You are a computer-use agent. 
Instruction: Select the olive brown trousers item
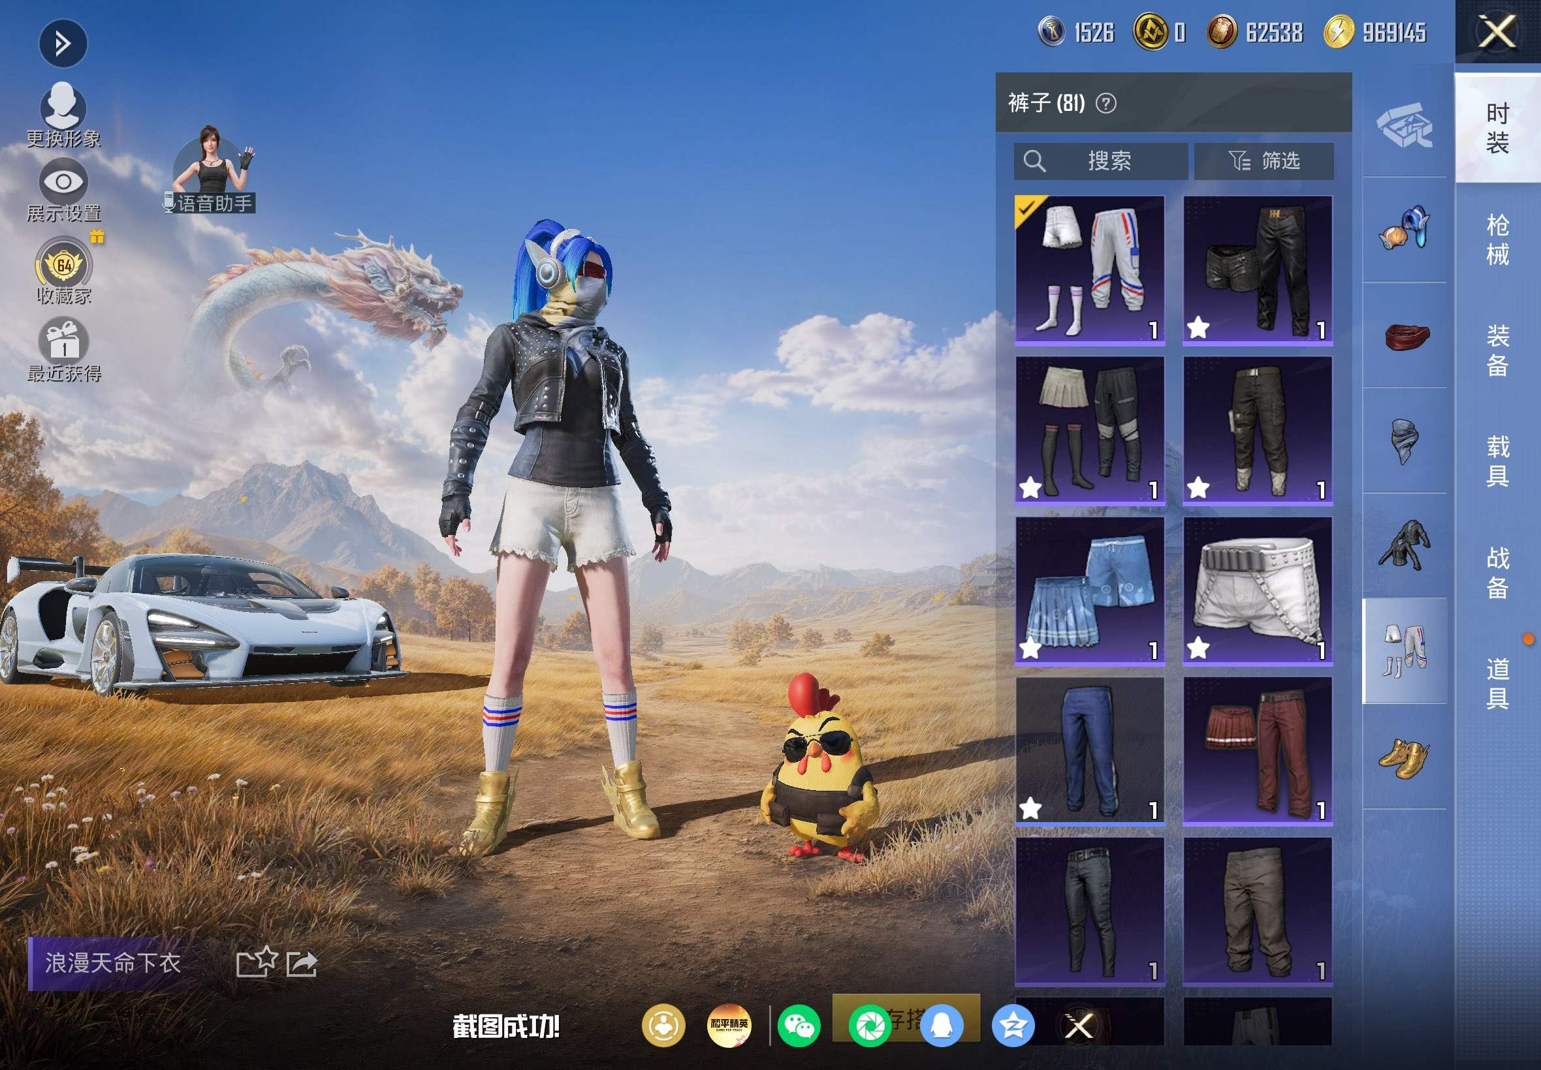[x=1257, y=911]
